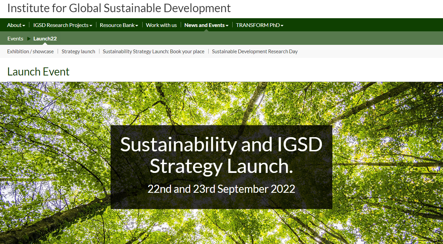The height and width of the screenshot is (244, 443).
Task: Click the Institute for Global Sustainable Development title
Action: (119, 8)
